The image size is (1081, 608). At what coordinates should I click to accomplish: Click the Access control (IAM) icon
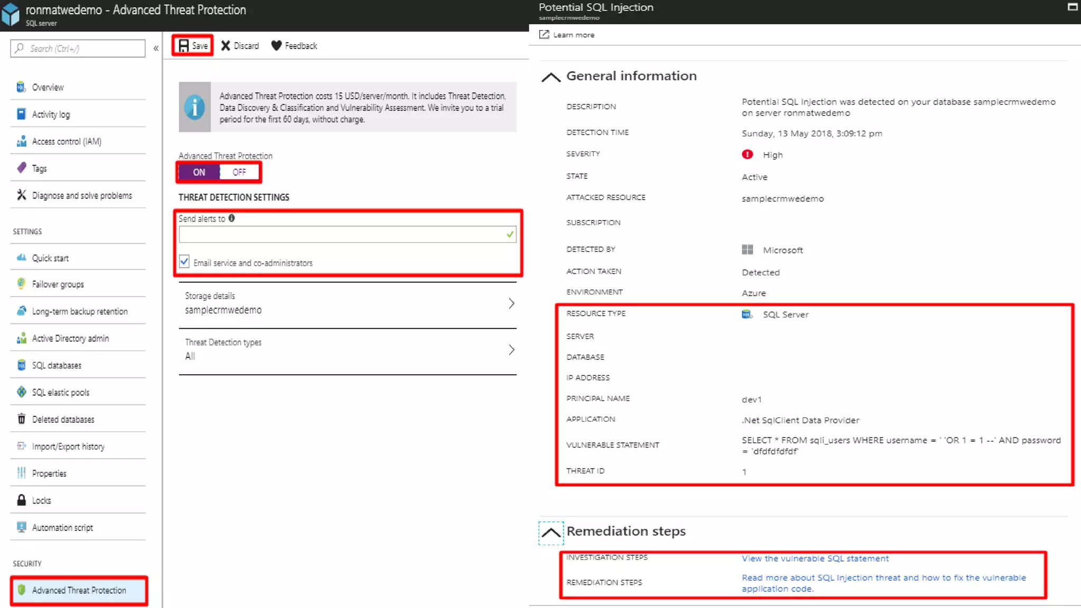21,141
